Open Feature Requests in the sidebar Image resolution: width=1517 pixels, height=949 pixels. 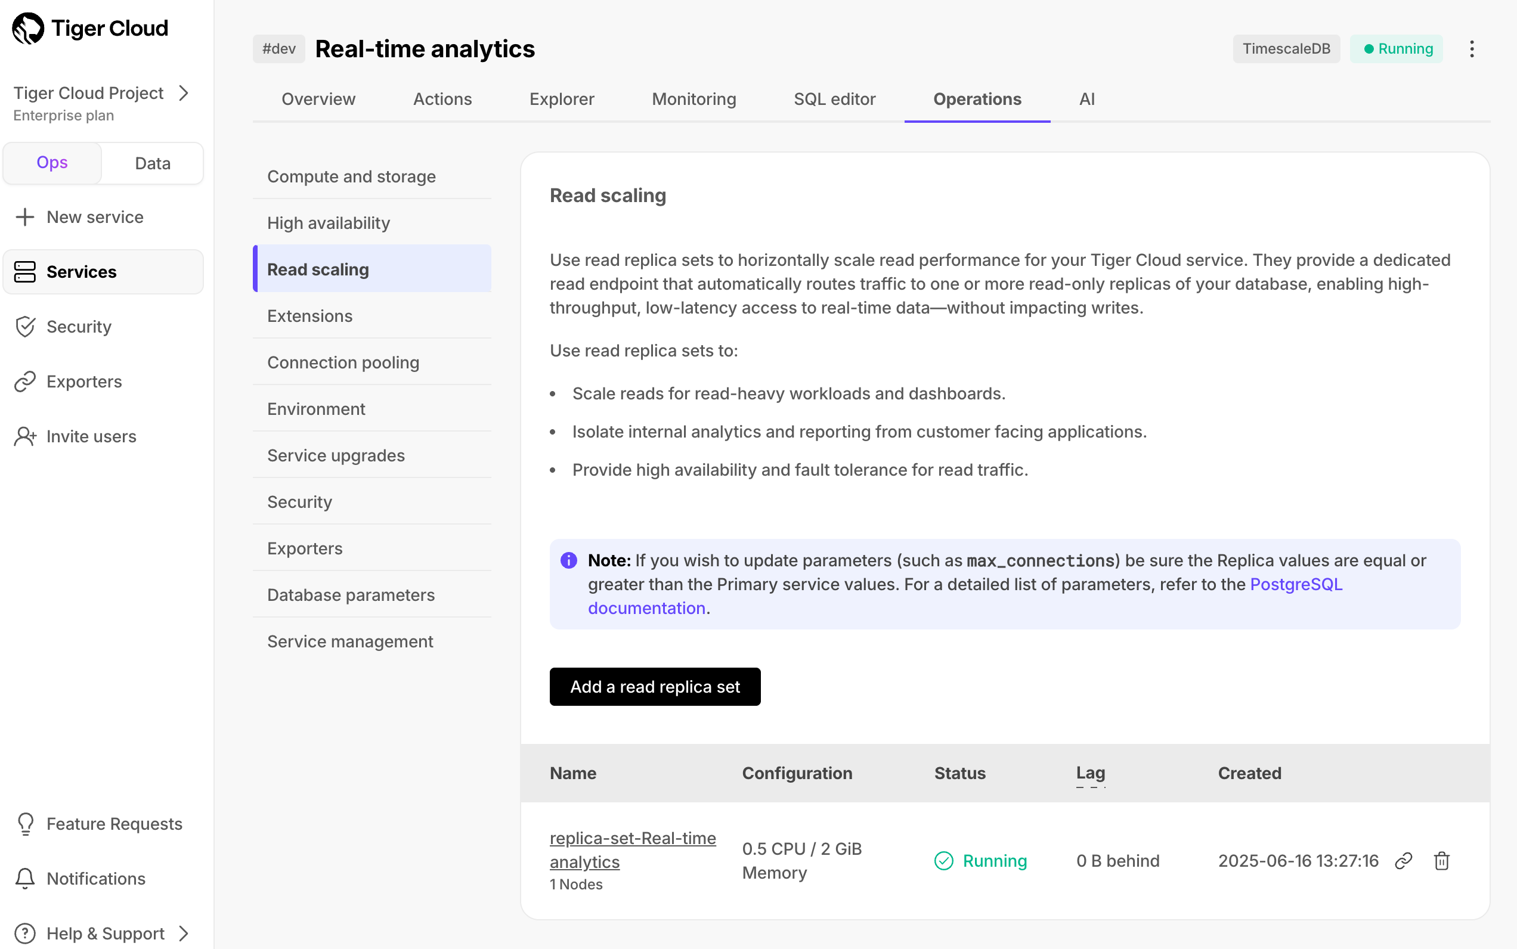[x=103, y=823]
